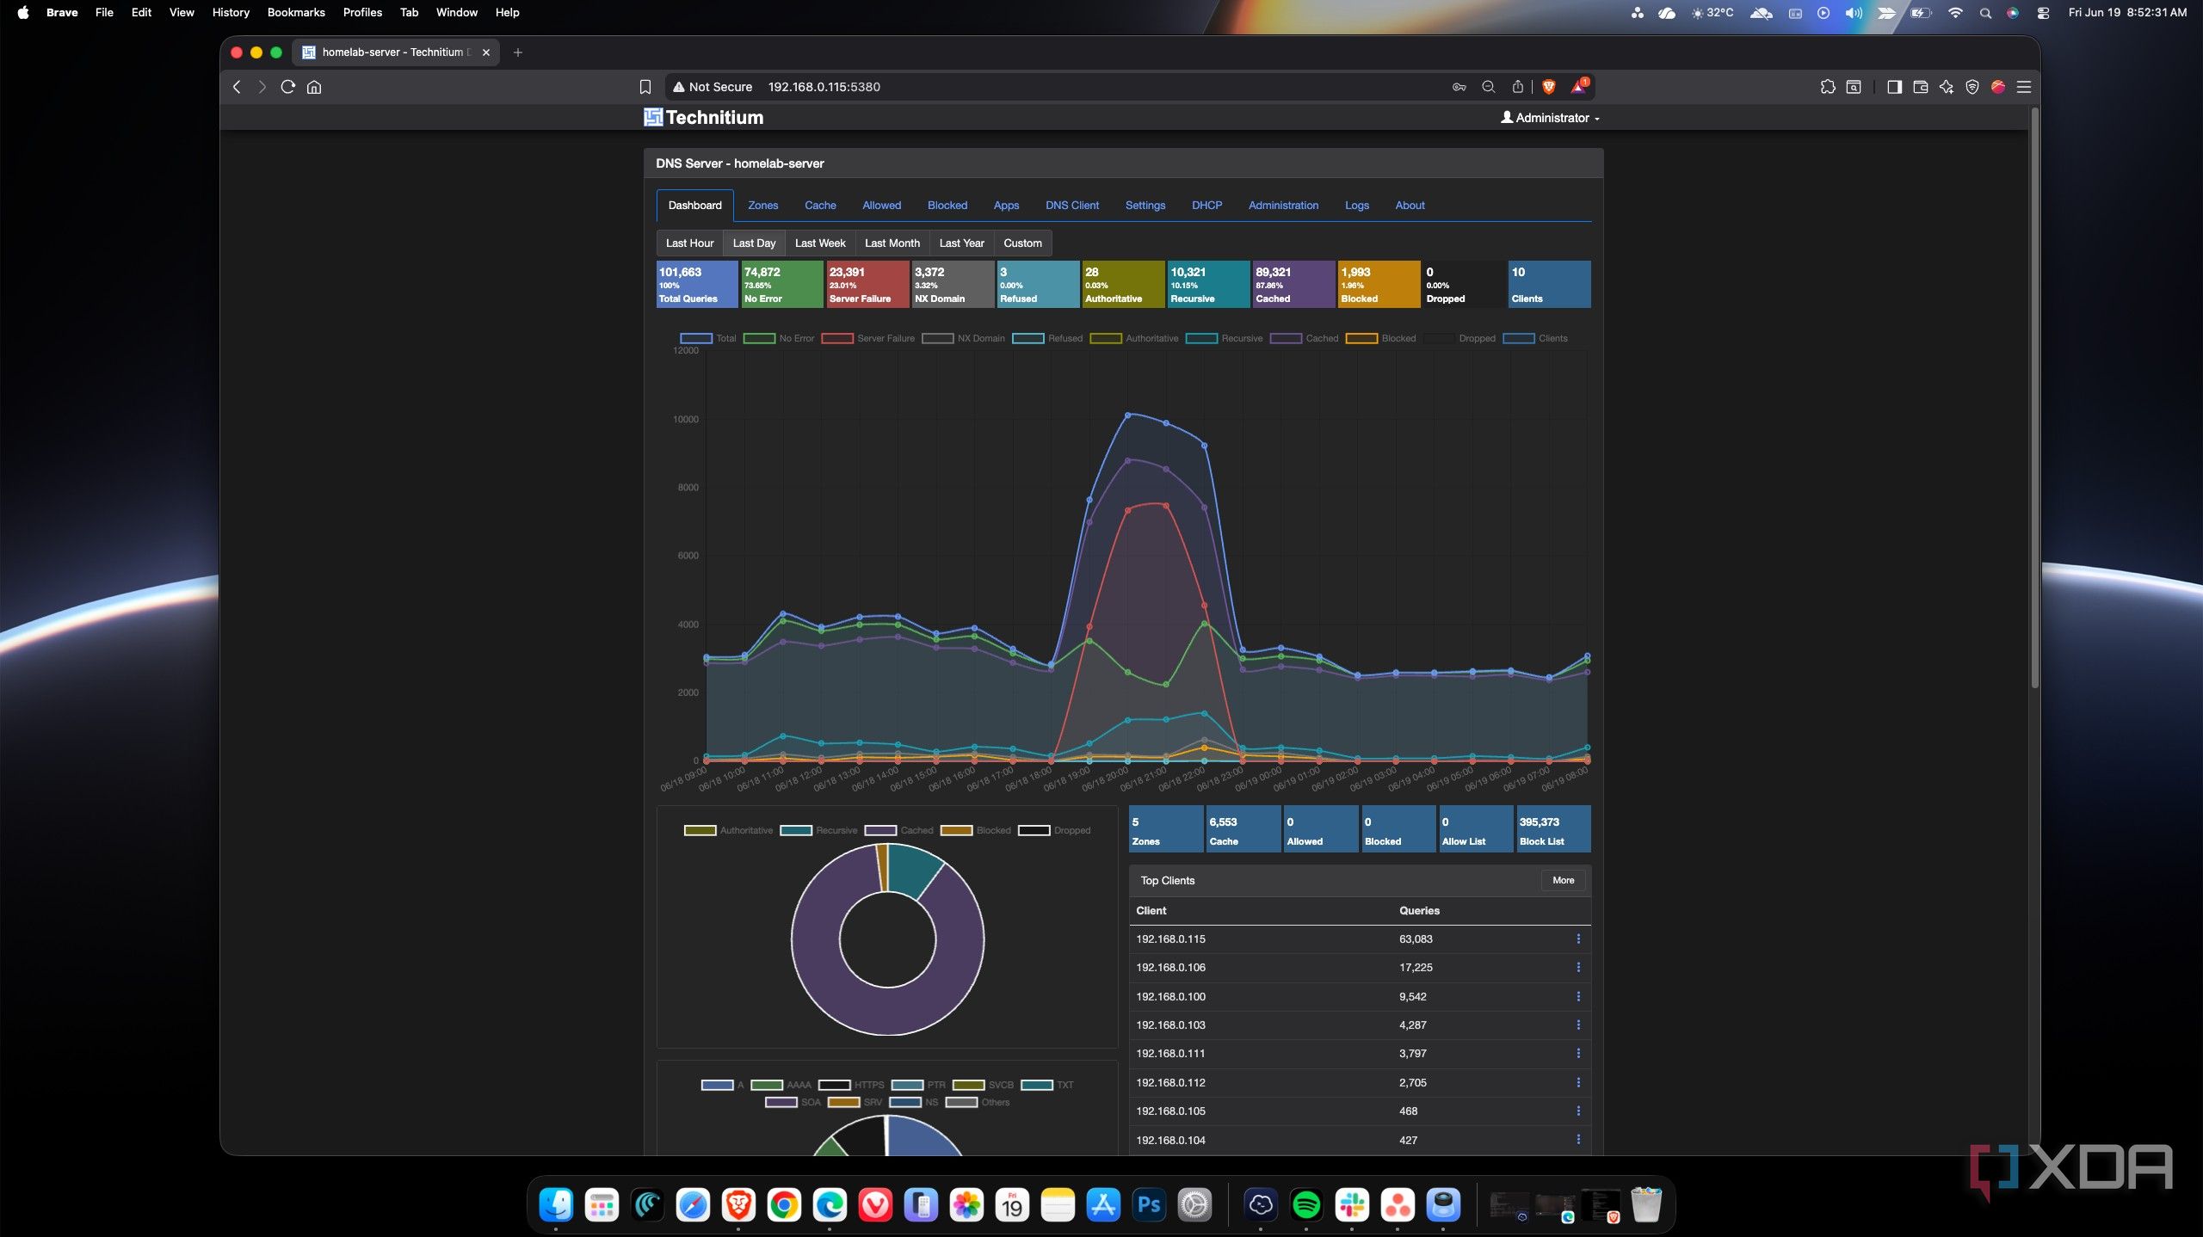Show stats for Last Year
Viewport: 2203px width, 1237px height.
[x=962, y=243]
